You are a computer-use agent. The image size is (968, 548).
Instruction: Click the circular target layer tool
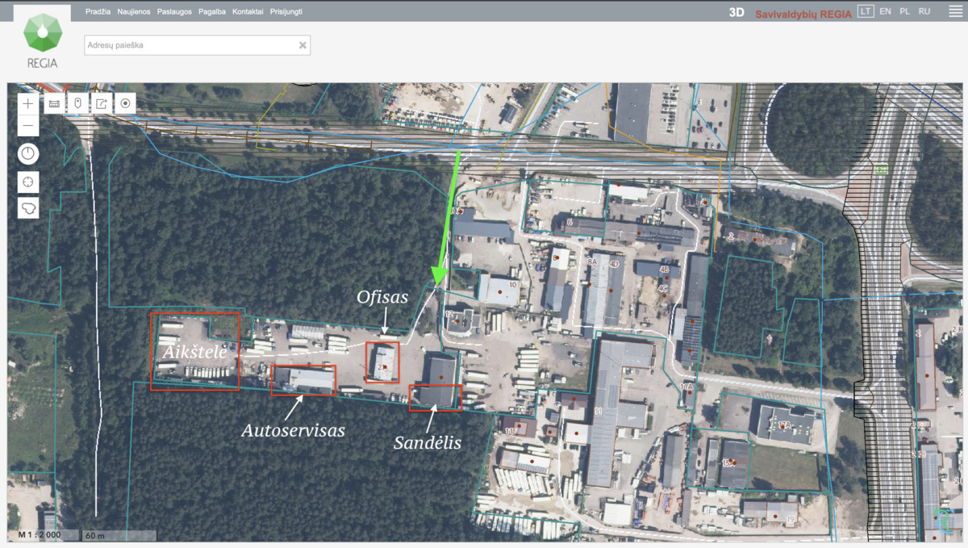(125, 103)
